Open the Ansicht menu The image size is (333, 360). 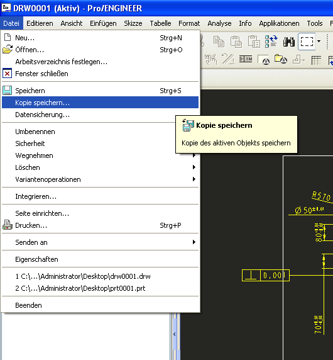coord(72,23)
